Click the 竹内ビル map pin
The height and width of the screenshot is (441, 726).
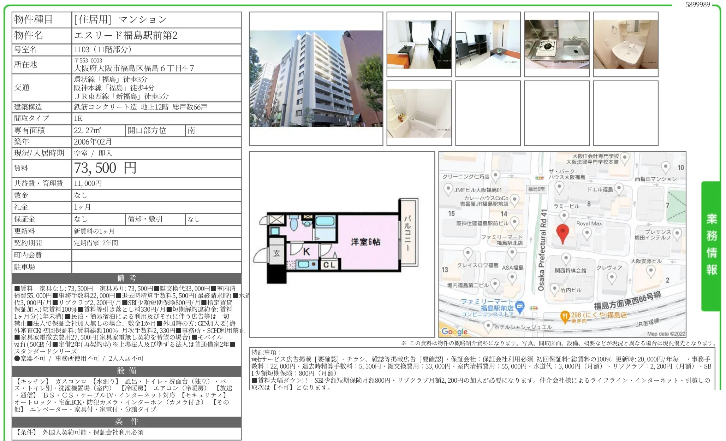click(554, 289)
